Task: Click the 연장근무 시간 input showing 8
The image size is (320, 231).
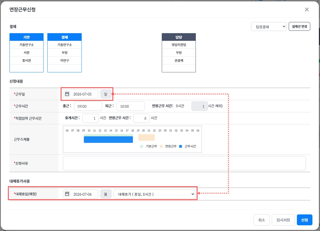Action: click(142, 118)
